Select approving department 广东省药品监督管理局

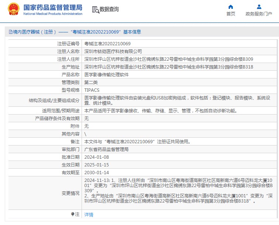coord(106,150)
